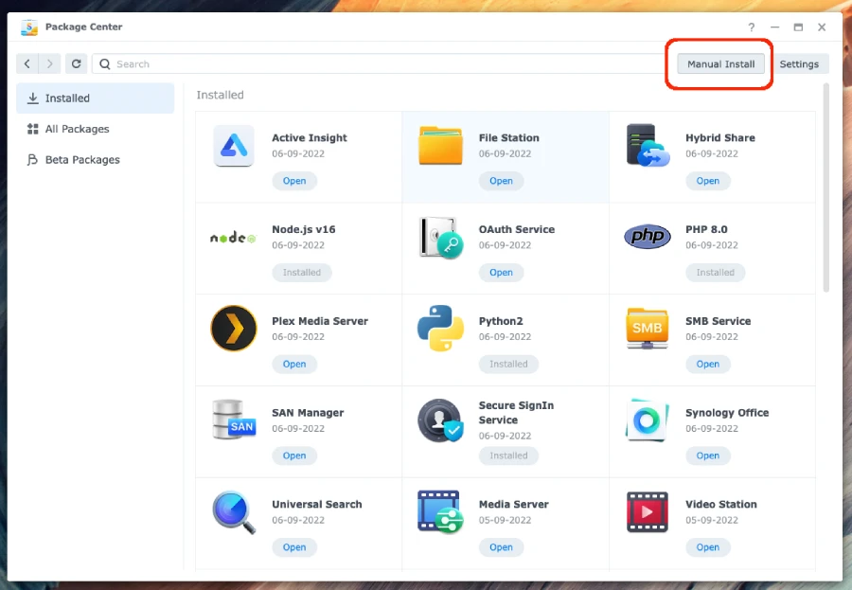Open File Station
The height and width of the screenshot is (590, 852).
coord(501,181)
